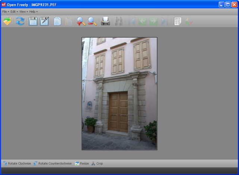Close the Open Freely window

point(235,4)
